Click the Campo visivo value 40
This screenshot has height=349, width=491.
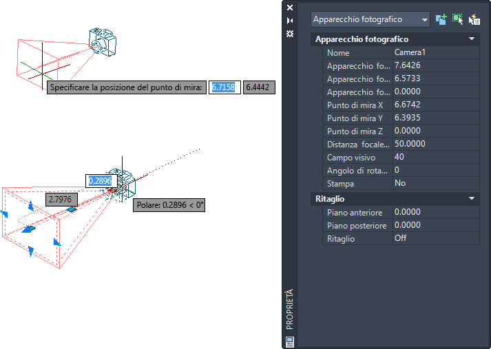[x=436, y=157]
